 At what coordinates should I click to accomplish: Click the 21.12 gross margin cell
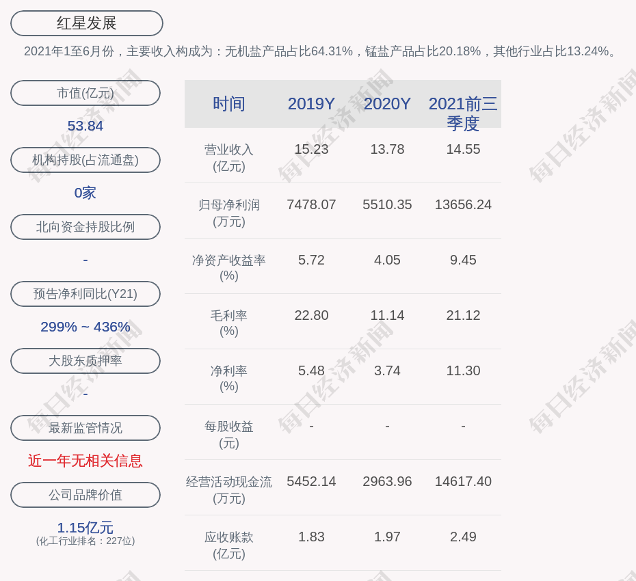pos(463,315)
